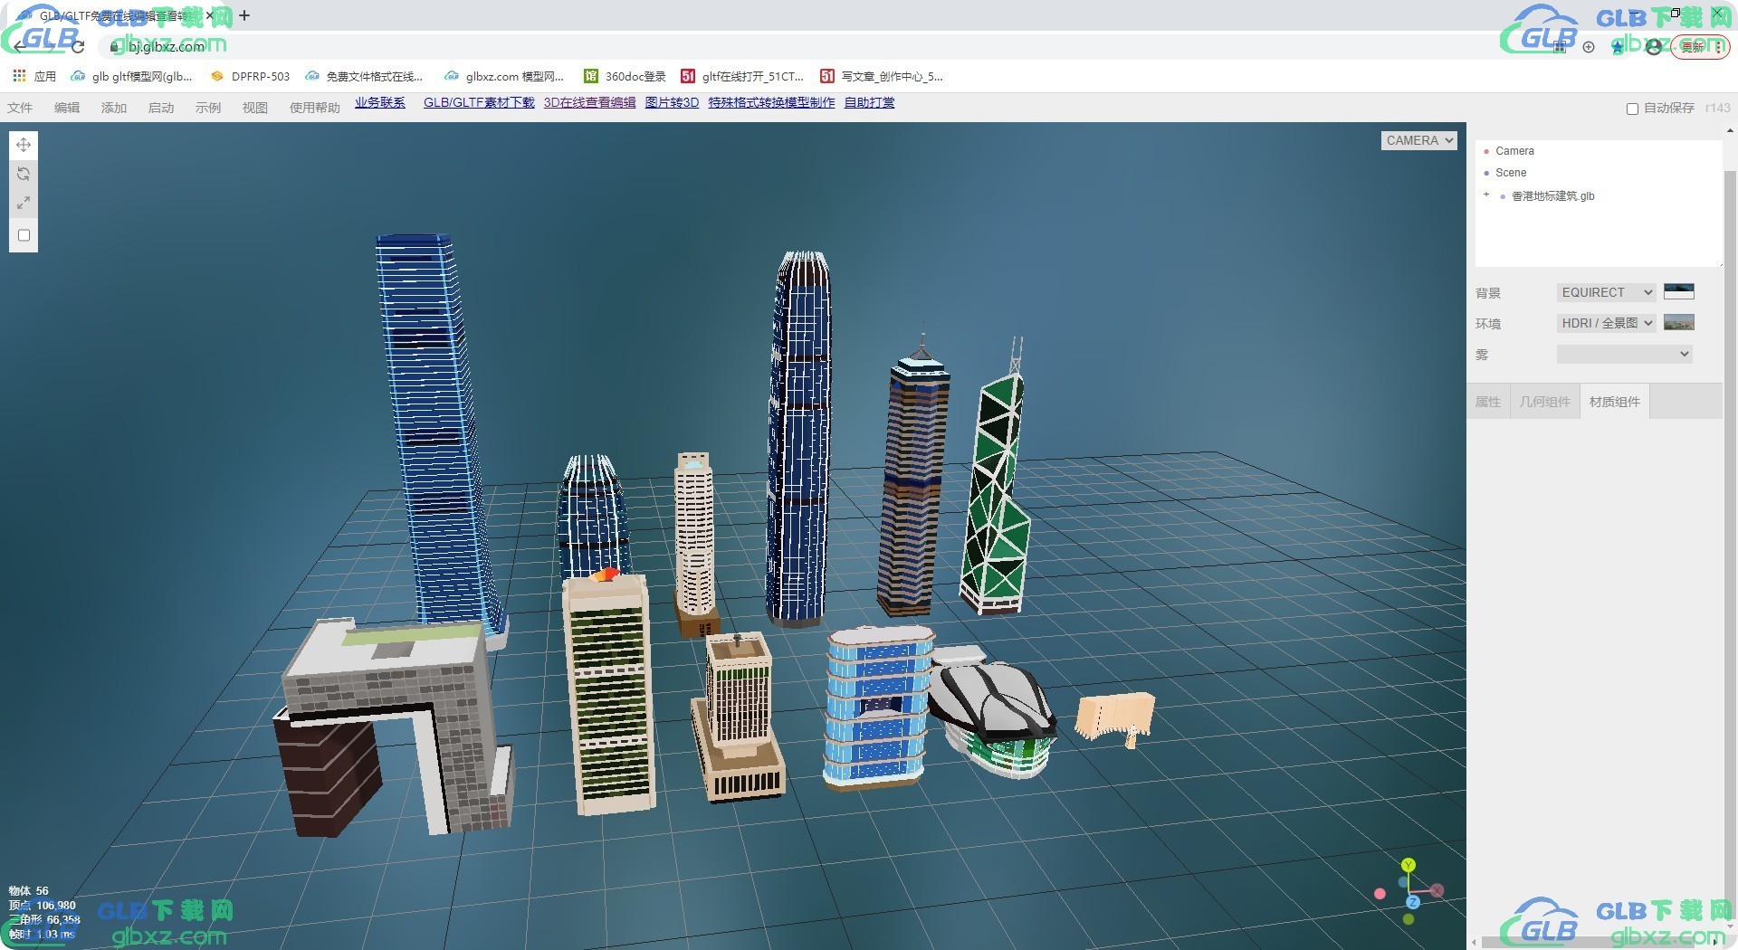Click the 顶点 106,980 stat text
The image size is (1738, 950).
pos(43,906)
